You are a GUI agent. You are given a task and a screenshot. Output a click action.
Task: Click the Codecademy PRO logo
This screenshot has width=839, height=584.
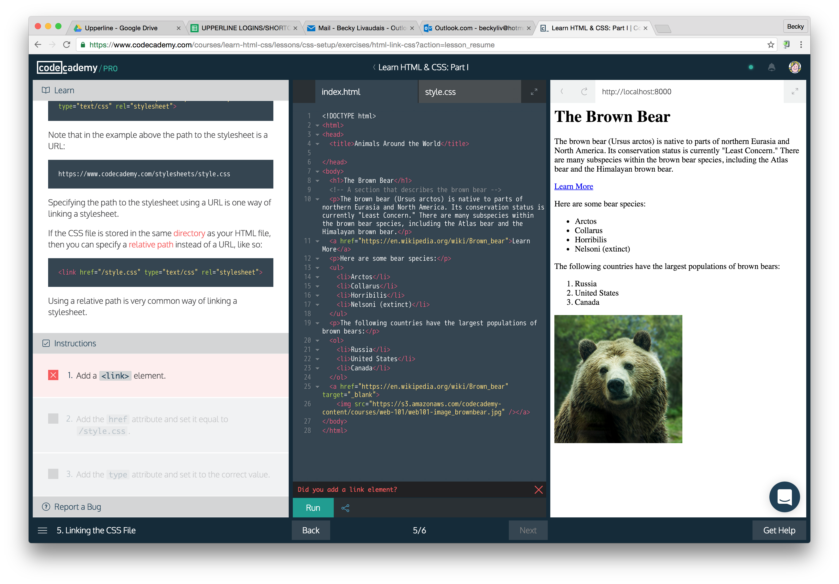point(77,68)
